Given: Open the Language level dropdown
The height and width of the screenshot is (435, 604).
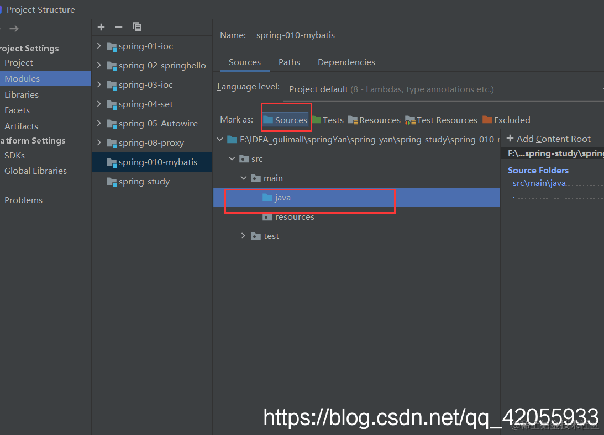Looking at the screenshot, I should (x=444, y=89).
